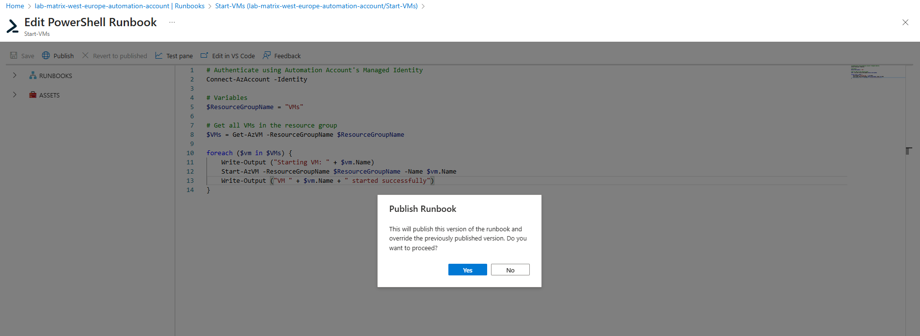Click the editor vertical scrollbar marker

pos(909,151)
